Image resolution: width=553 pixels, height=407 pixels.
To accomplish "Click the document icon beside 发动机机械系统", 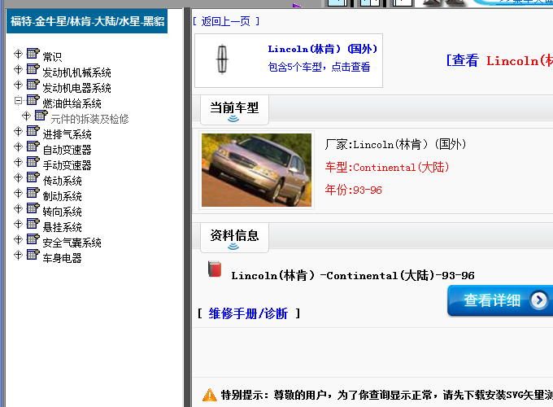I will coord(33,69).
